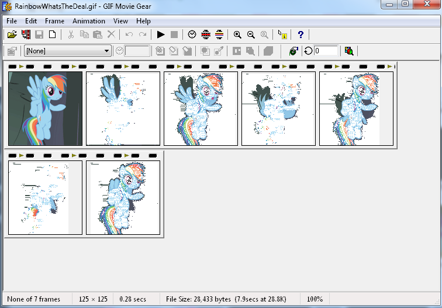Click the frame properties icon on second toolbar
The image size is (442, 308).
click(12, 51)
